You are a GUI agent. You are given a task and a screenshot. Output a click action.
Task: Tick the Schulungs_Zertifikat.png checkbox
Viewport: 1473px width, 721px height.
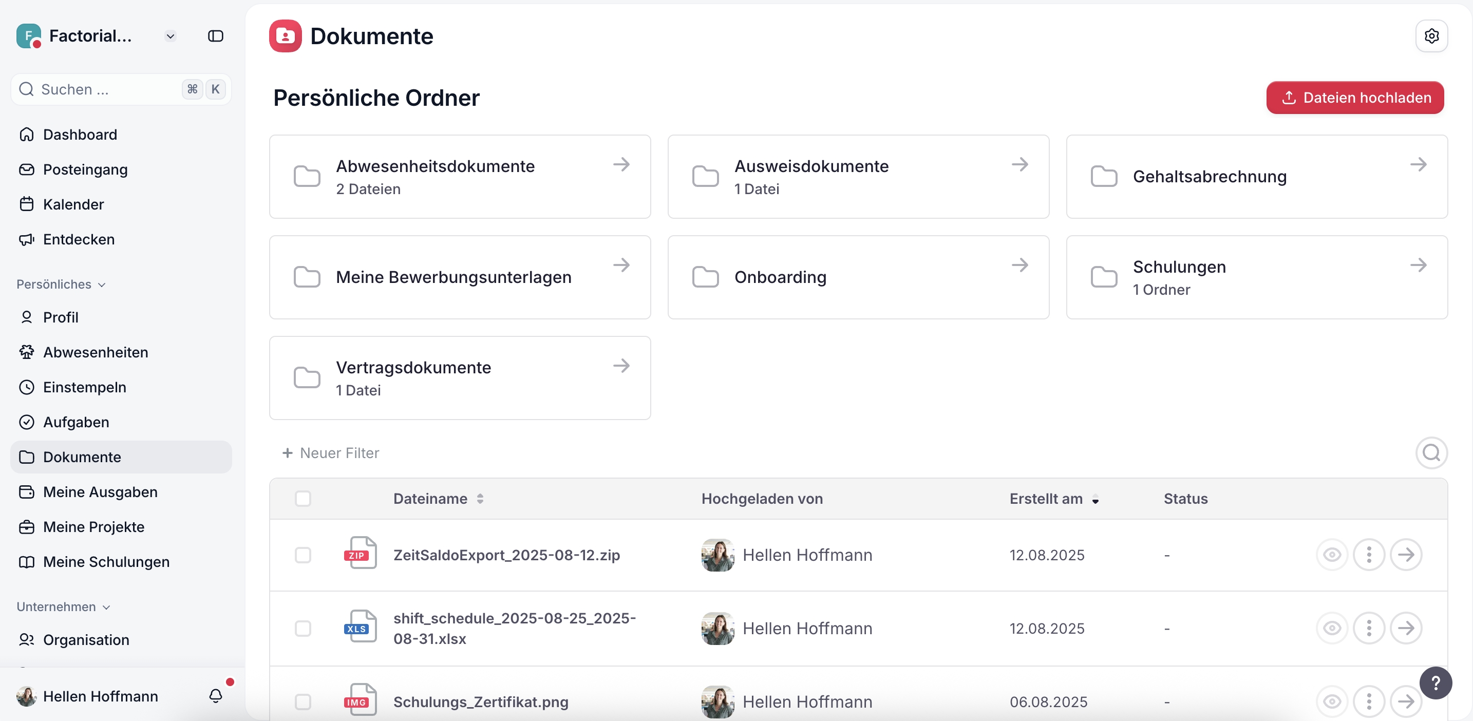303,701
